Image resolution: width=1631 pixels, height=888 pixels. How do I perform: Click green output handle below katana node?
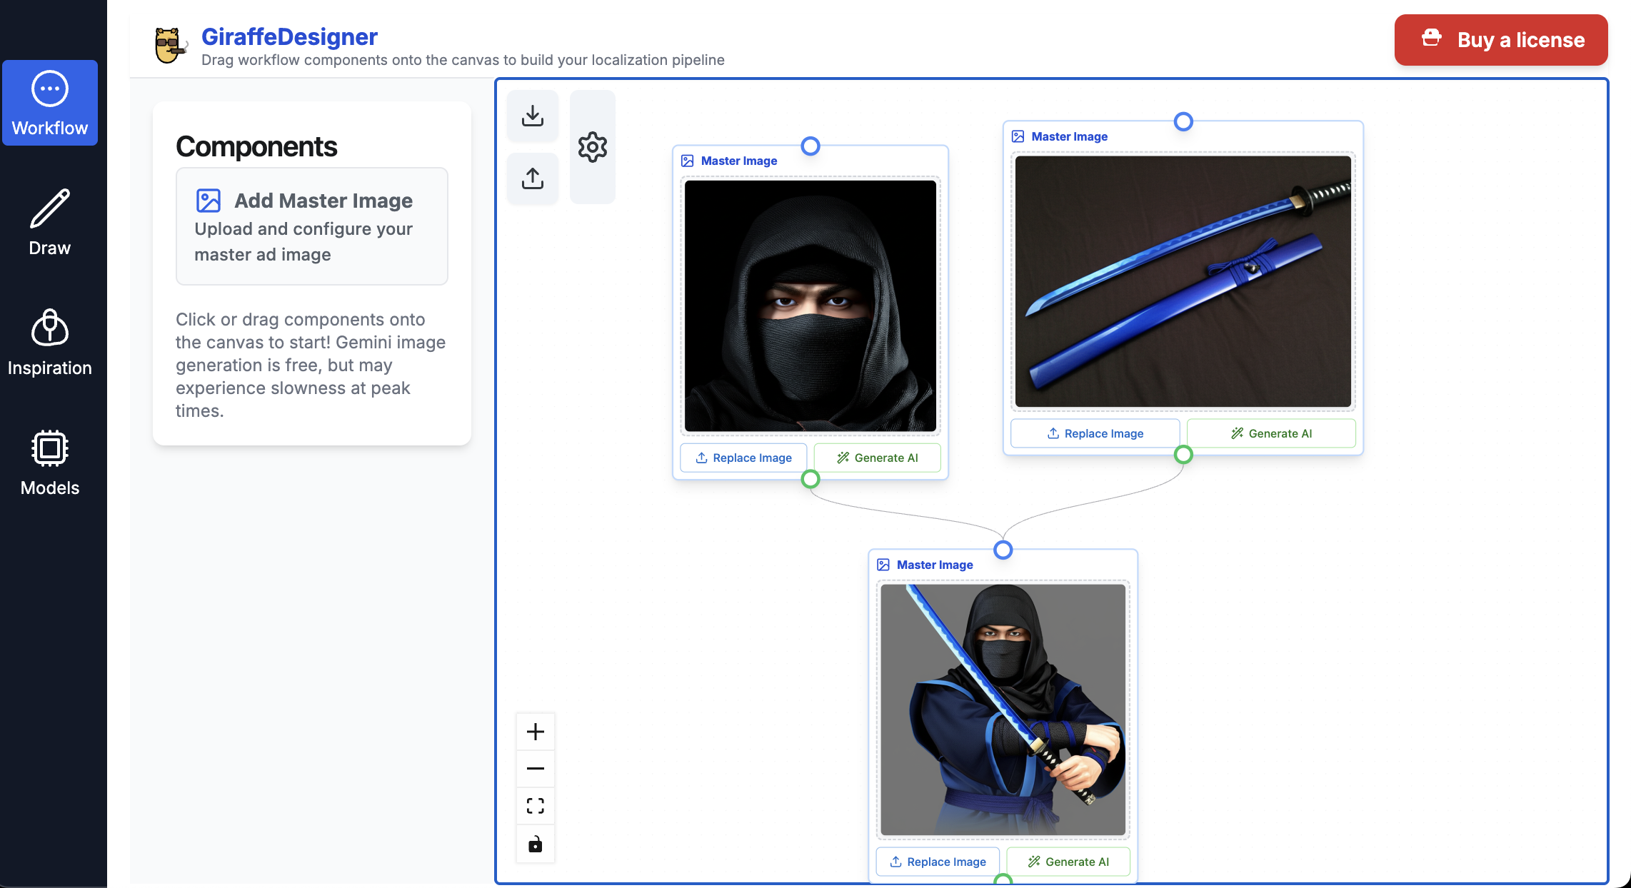click(x=1183, y=455)
